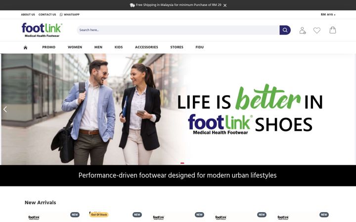The image size is (356, 222).
Task: Select the red carousel indicator dot
Action: (182, 163)
